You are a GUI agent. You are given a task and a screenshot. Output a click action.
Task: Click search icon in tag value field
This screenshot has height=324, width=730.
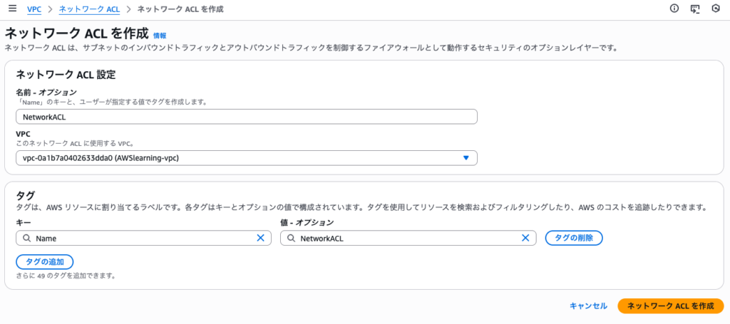[291, 239]
